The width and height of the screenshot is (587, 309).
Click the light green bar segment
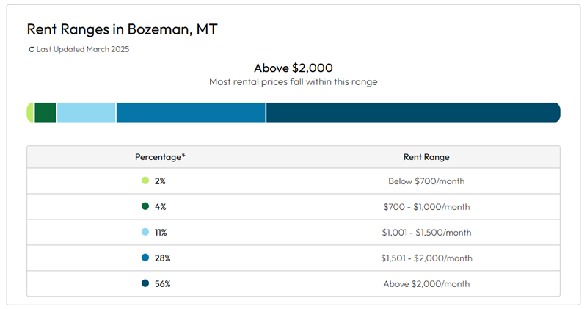(30, 112)
